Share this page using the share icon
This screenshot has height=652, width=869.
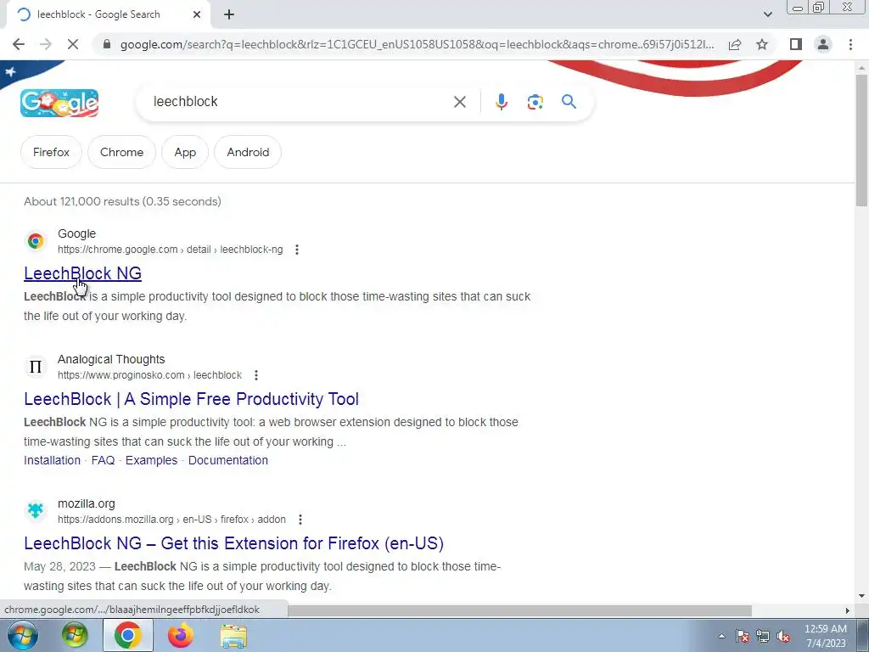pos(735,44)
